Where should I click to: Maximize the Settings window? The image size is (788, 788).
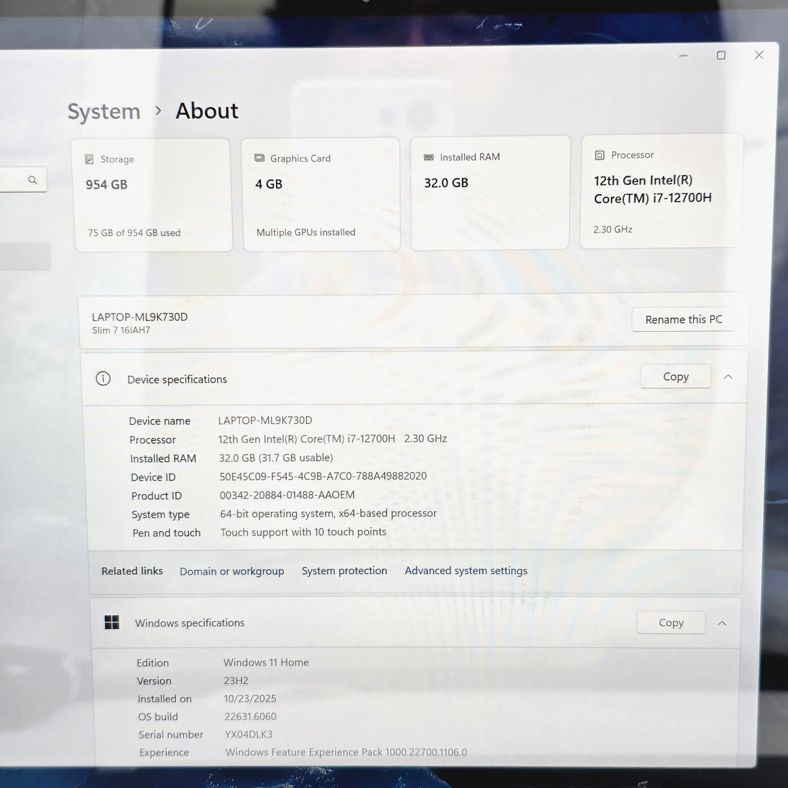coord(721,56)
